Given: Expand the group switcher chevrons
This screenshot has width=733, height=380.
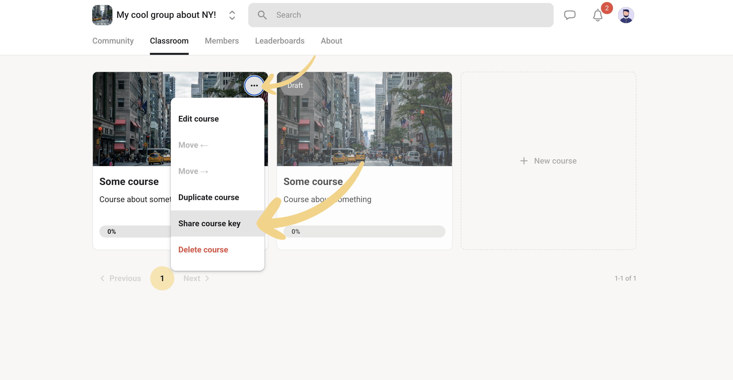Looking at the screenshot, I should 232,15.
